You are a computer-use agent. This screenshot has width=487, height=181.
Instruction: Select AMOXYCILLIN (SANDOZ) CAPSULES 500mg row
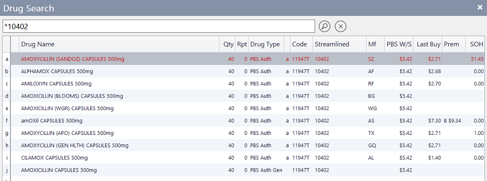click(x=248, y=59)
